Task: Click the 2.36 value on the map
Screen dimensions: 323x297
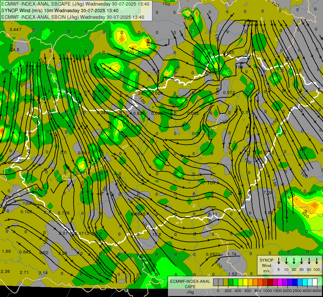Action: [x=5, y=271]
